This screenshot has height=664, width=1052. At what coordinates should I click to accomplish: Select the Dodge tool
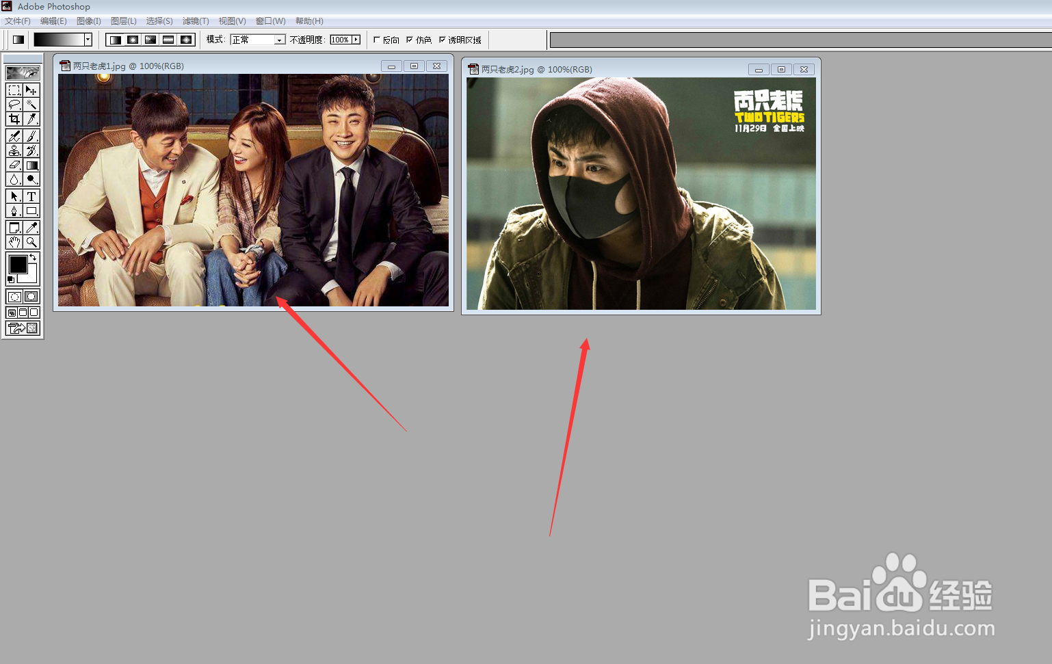(31, 179)
